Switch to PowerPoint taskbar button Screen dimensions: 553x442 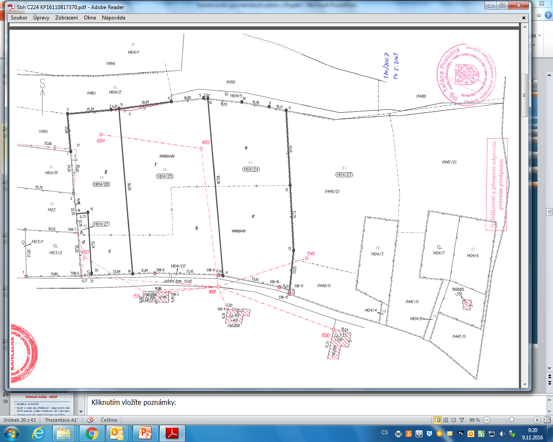pyautogui.click(x=145, y=433)
